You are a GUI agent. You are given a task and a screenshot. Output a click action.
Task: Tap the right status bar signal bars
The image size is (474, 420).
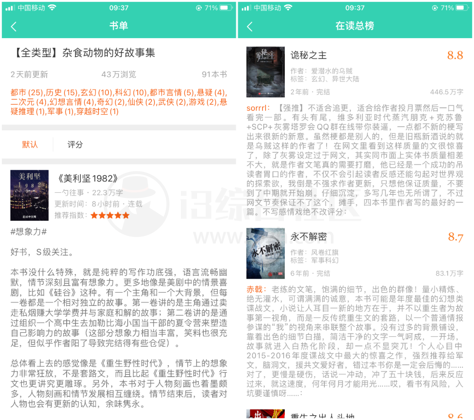point(246,8)
